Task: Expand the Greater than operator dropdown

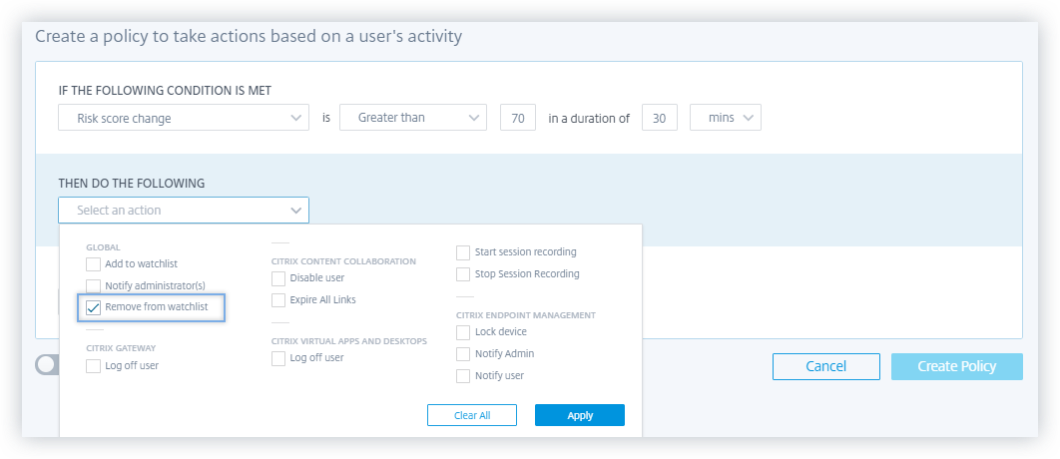Action: pyautogui.click(x=412, y=118)
